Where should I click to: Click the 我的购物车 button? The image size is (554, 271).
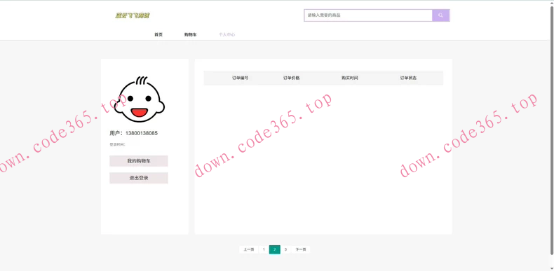[x=139, y=161]
